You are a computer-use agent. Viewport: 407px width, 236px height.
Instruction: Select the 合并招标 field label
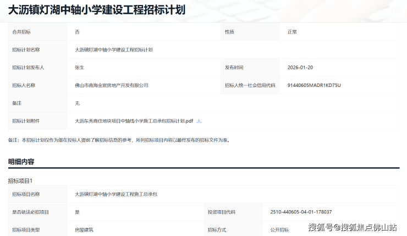(22, 32)
